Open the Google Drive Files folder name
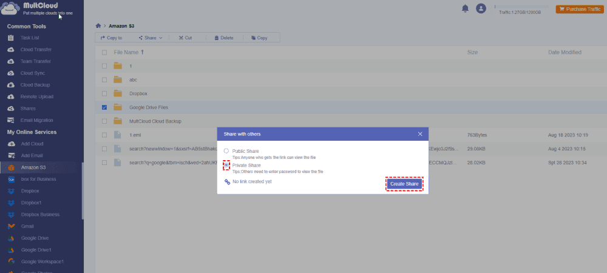This screenshot has height=273, width=607. point(149,107)
